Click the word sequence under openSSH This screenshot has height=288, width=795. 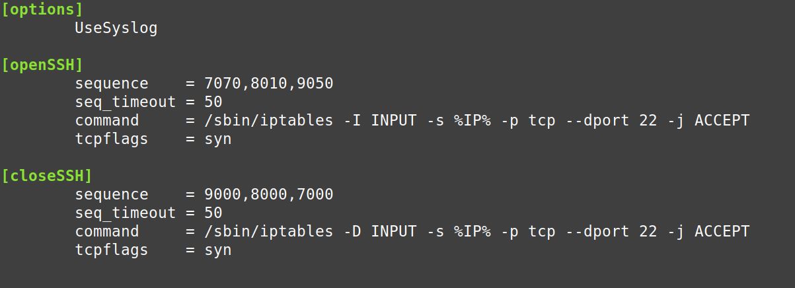pos(111,84)
